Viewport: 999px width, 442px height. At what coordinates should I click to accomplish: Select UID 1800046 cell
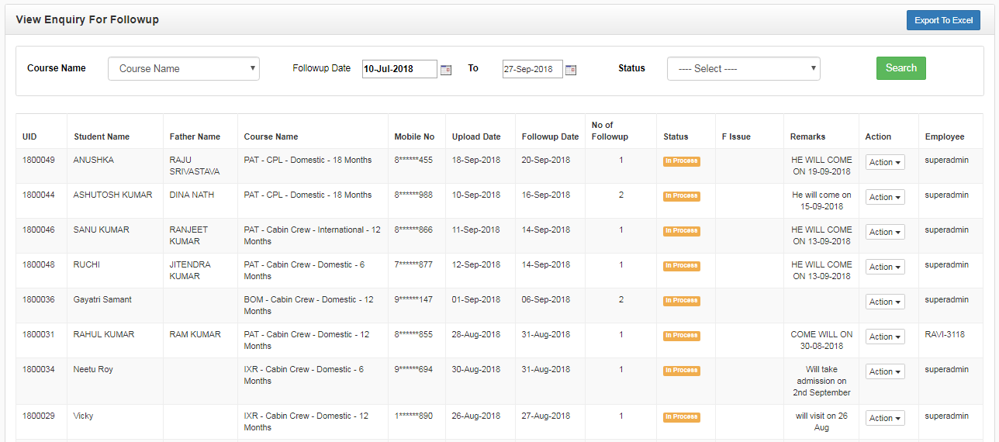click(x=39, y=230)
